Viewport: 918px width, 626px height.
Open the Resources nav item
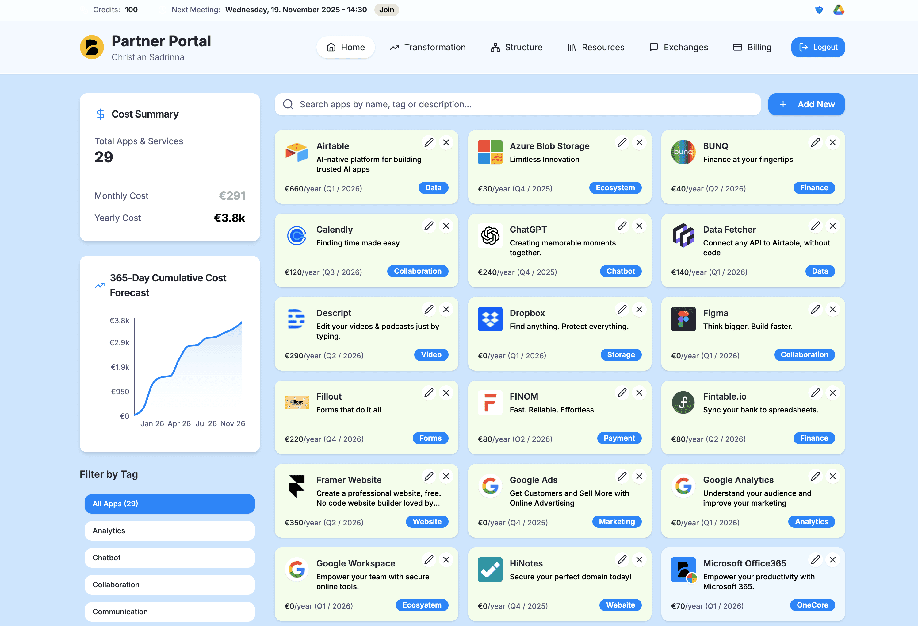point(596,48)
